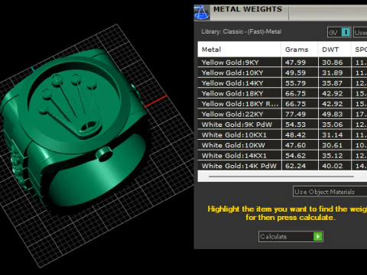This screenshot has height=275, width=367.
Task: Select the Metal column header
Action: [x=239, y=50]
